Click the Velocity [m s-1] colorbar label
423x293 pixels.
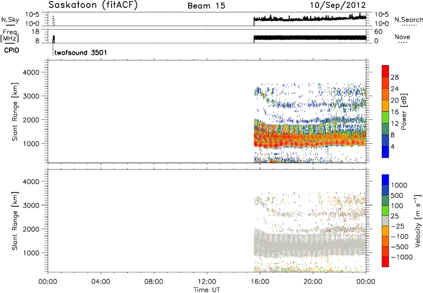tap(418, 221)
